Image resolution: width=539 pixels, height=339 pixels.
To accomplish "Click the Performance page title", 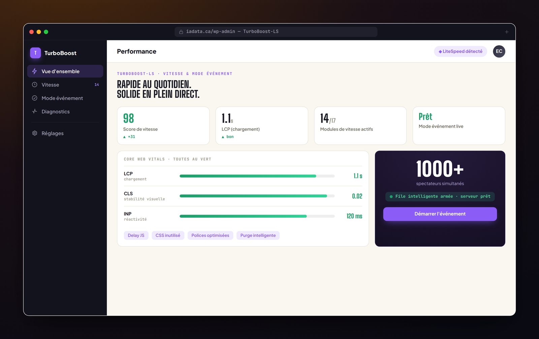I will pyautogui.click(x=136, y=52).
